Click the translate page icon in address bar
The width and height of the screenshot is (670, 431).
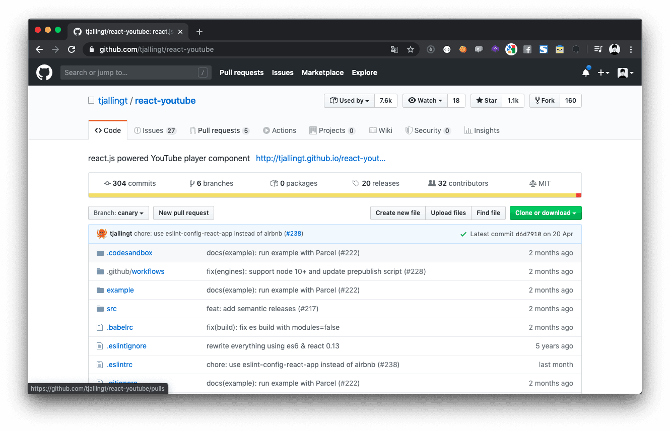click(x=394, y=49)
